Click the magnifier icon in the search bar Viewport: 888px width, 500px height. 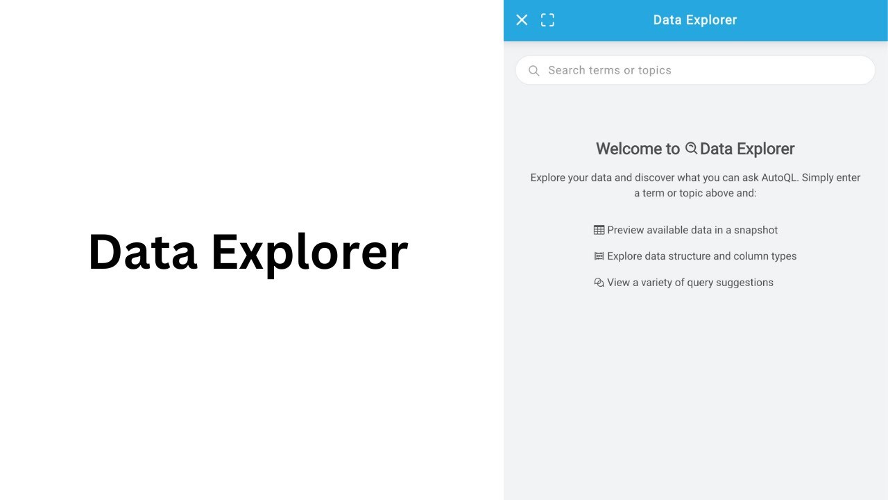(533, 70)
